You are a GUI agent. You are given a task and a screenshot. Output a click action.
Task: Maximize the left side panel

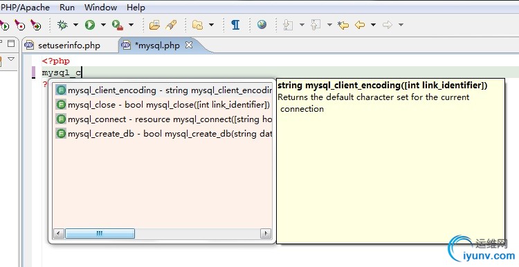tap(11, 43)
